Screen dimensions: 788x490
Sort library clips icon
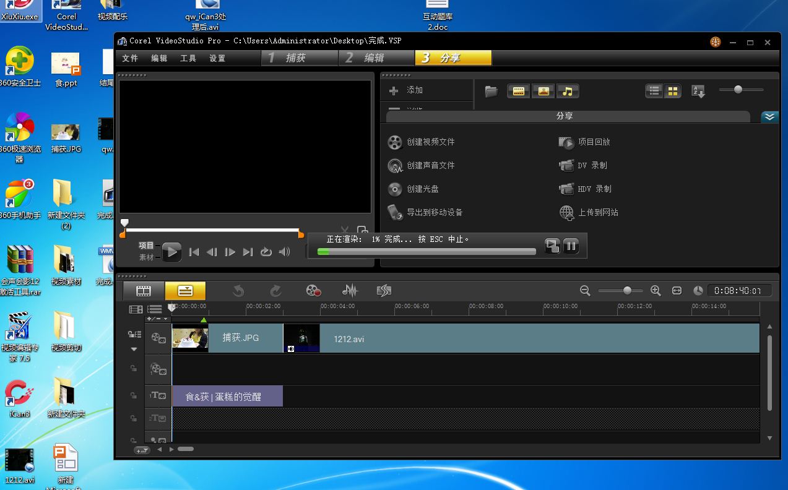(x=698, y=92)
